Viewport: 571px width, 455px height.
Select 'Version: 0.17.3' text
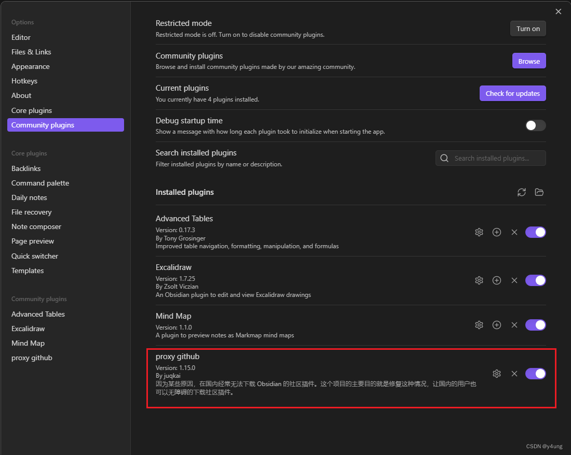[x=175, y=230]
